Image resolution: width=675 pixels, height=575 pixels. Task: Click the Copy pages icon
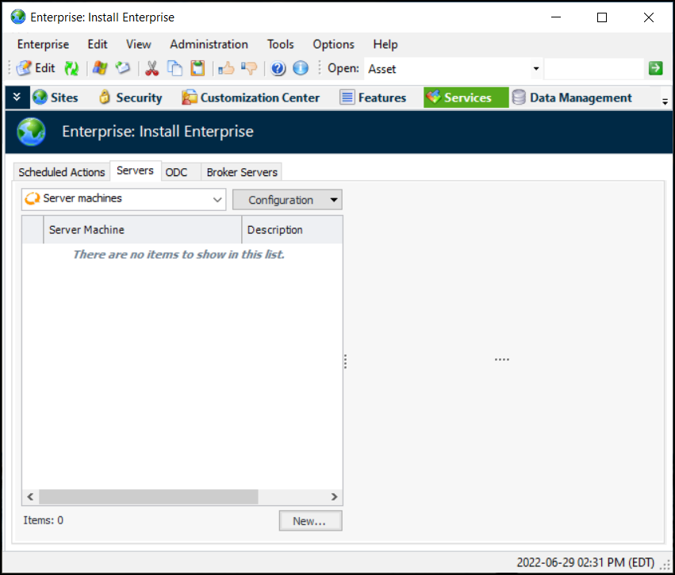pos(175,68)
